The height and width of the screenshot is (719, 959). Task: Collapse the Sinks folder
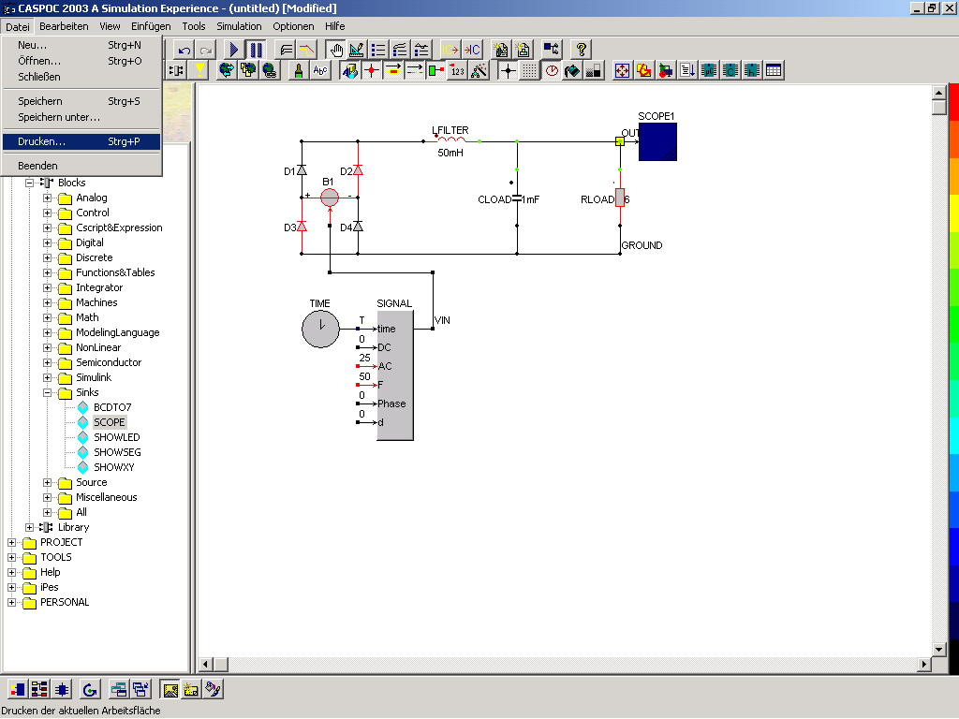point(47,392)
